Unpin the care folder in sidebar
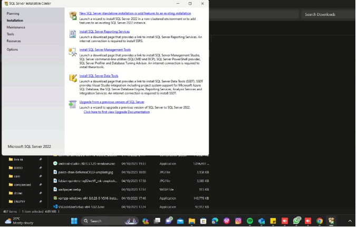 tap(41, 176)
